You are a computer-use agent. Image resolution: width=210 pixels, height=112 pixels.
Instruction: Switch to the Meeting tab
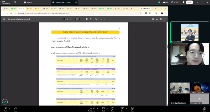[28, 2]
